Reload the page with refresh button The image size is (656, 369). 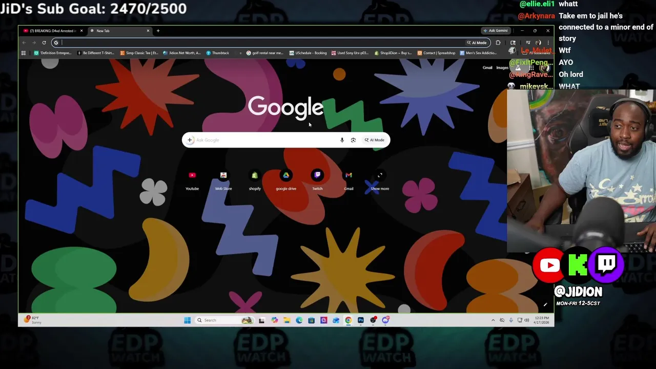pyautogui.click(x=44, y=43)
